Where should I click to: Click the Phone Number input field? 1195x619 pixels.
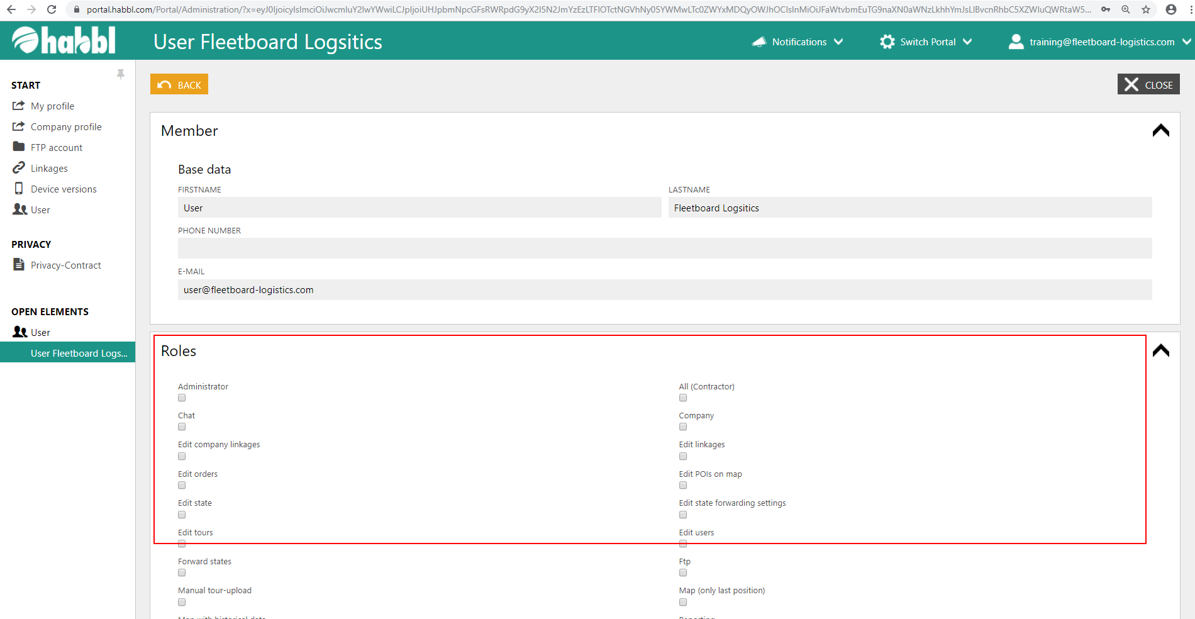pos(664,248)
